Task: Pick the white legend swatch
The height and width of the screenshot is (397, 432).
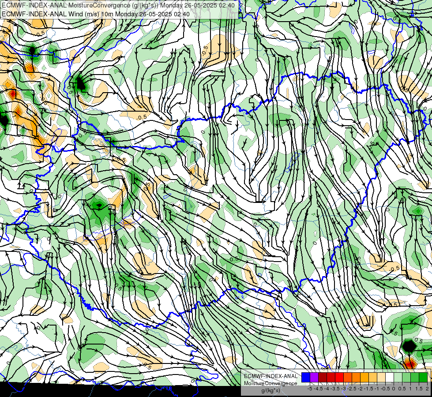Action: [x=390, y=378]
